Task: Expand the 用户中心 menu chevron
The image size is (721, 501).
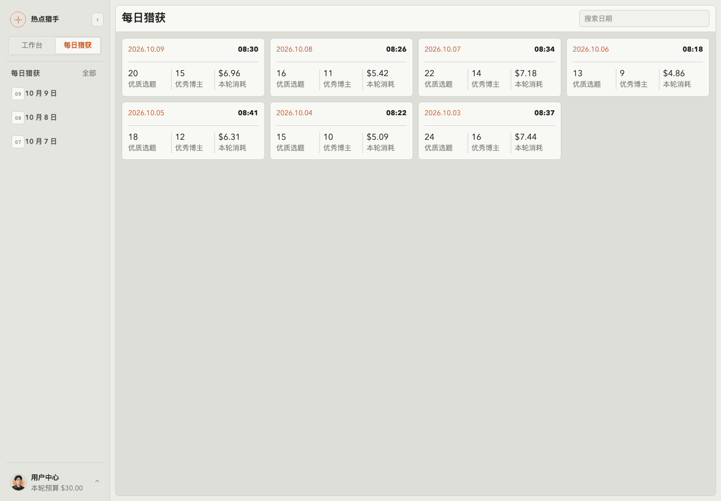Action: tap(97, 481)
